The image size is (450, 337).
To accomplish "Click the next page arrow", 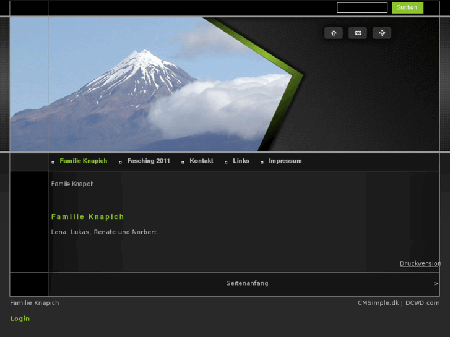I will point(436,284).
